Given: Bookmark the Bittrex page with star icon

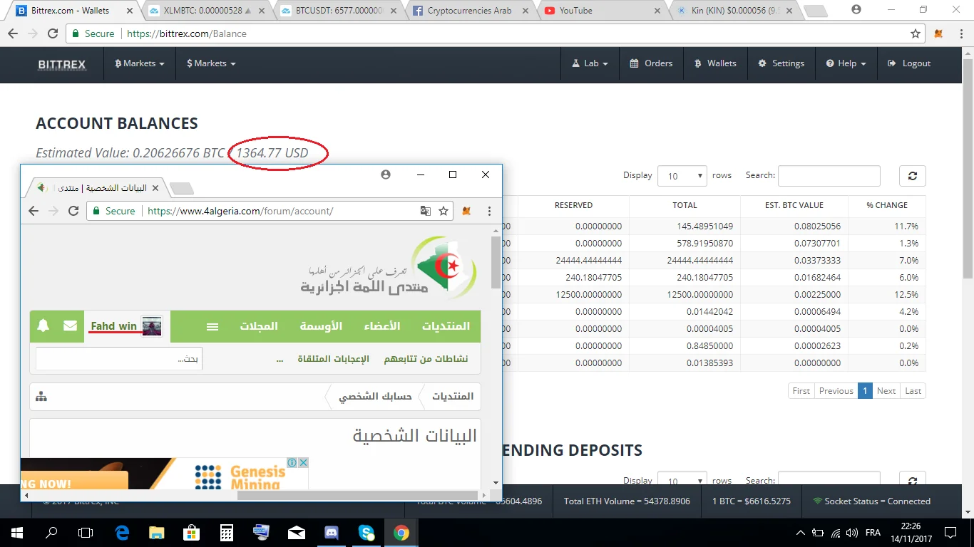Looking at the screenshot, I should [x=916, y=34].
